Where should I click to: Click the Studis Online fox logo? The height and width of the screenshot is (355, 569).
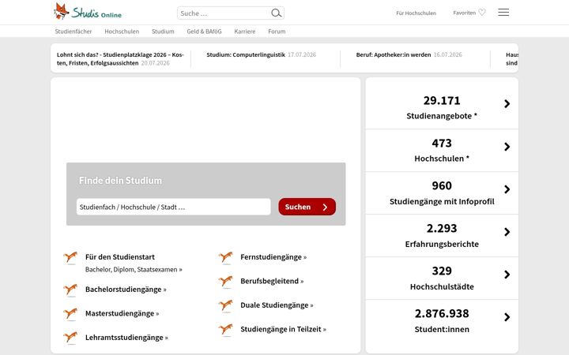tap(88, 12)
